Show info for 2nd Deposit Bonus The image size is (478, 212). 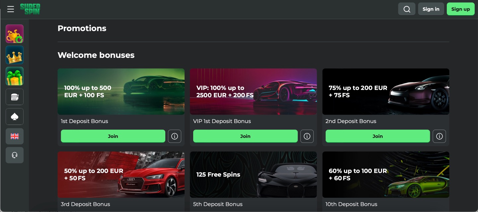point(439,136)
